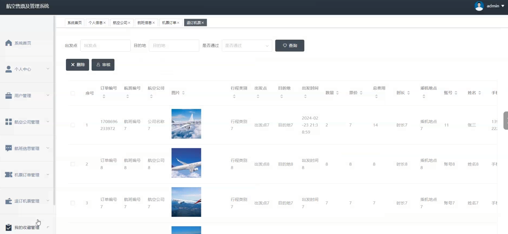This screenshot has width=508, height=234.
Task: Close the 航班信息 tab with its X
Action: 154,23
